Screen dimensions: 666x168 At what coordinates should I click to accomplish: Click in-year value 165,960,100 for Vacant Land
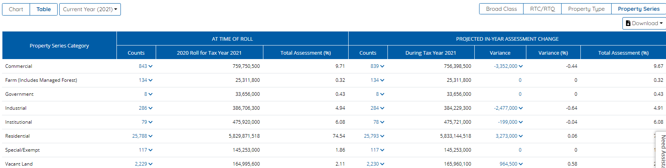pyautogui.click(x=457, y=164)
